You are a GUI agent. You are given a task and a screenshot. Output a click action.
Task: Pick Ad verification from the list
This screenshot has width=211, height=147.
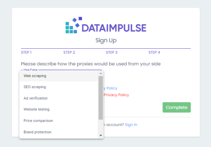point(59,98)
